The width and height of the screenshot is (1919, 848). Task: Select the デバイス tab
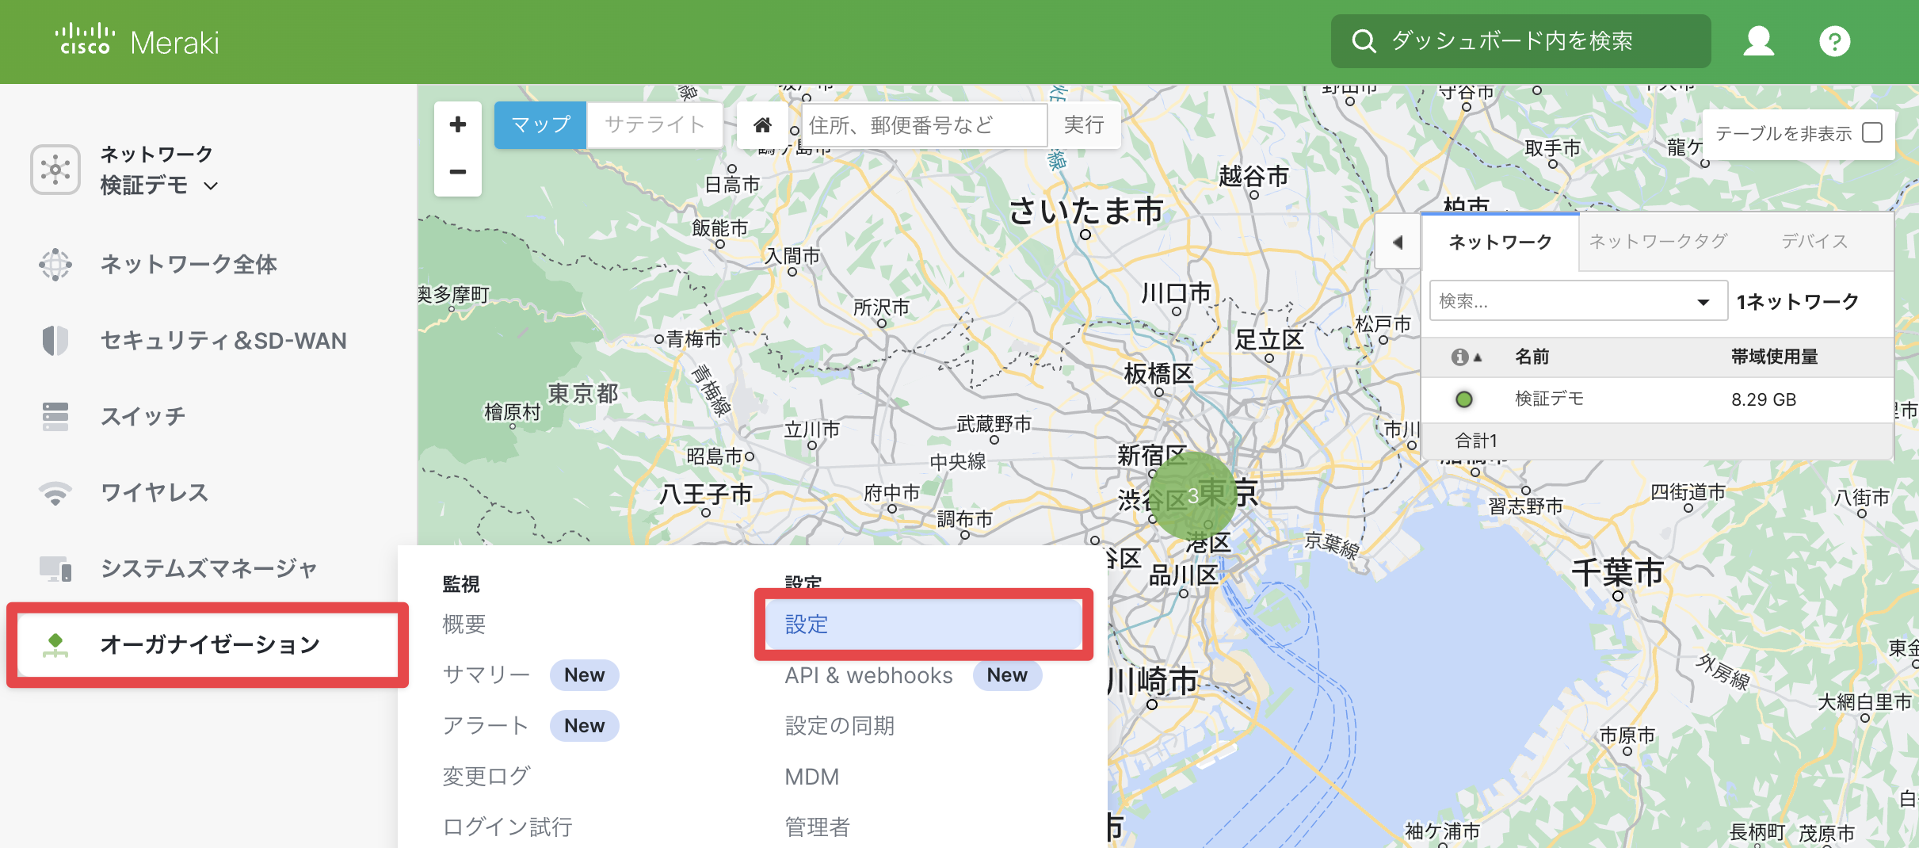click(1814, 242)
